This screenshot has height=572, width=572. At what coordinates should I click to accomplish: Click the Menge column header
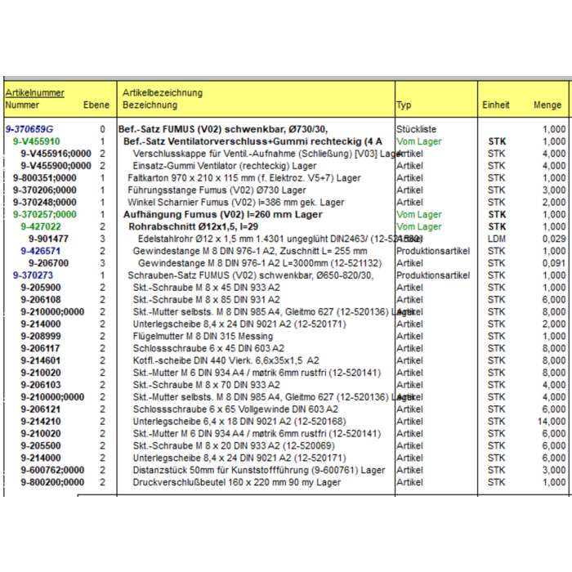point(547,105)
